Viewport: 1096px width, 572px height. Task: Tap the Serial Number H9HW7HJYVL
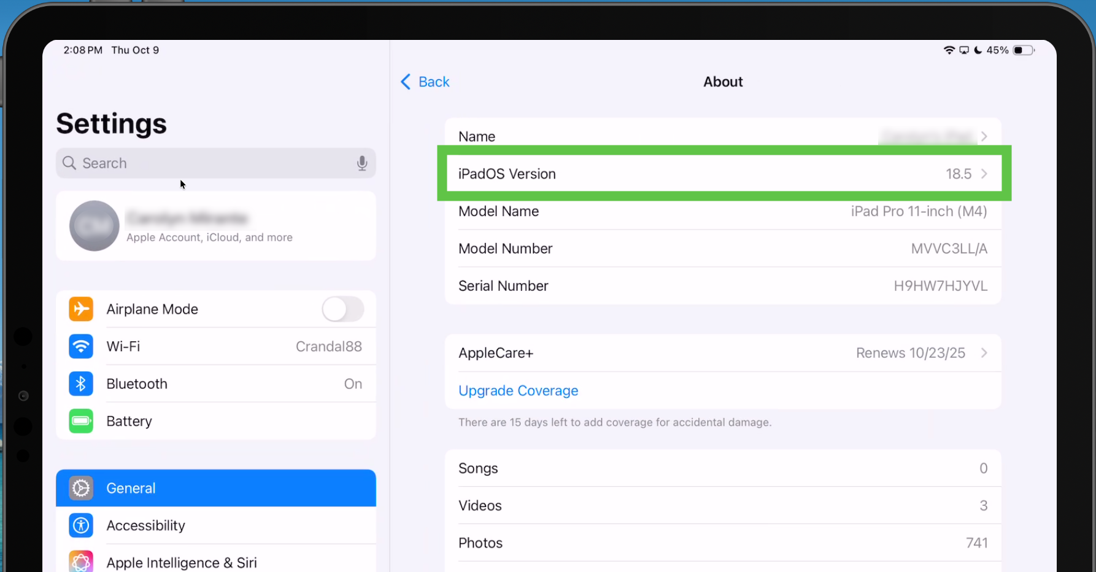pyautogui.click(x=940, y=286)
